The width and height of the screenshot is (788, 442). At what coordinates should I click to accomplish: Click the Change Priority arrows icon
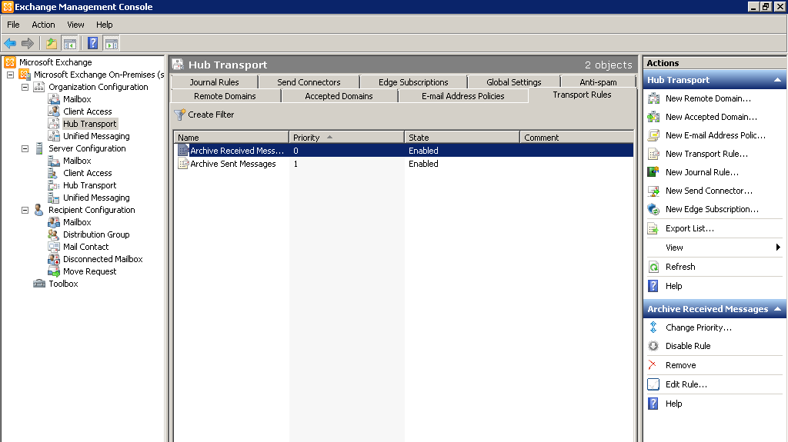point(653,327)
